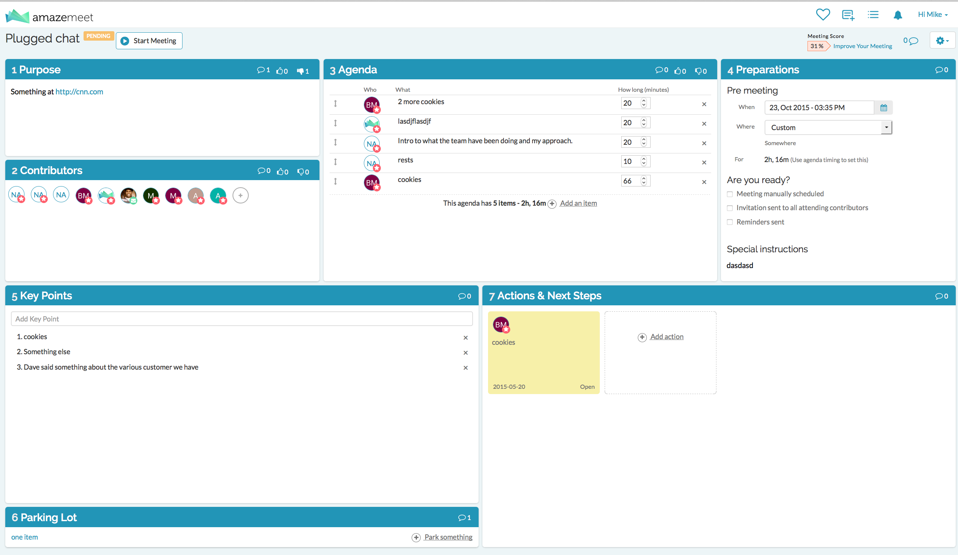Click the Start Meeting button
Image resolution: width=958 pixels, height=555 pixels.
click(149, 41)
